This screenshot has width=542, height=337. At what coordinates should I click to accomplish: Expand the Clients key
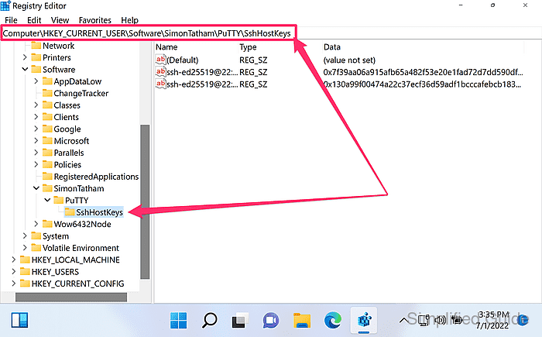36,117
